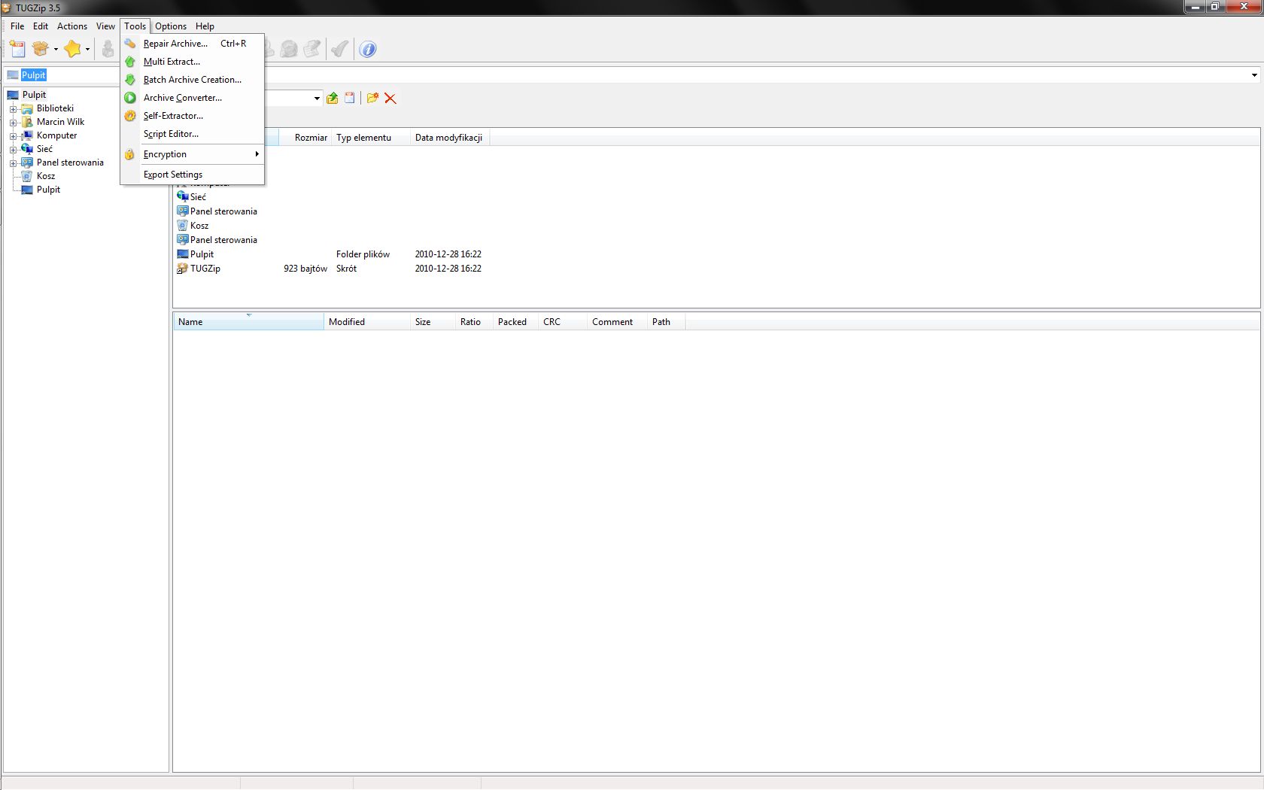This screenshot has width=1264, height=790.
Task: Open the Open Archive dropdown arrow
Action: [56, 49]
